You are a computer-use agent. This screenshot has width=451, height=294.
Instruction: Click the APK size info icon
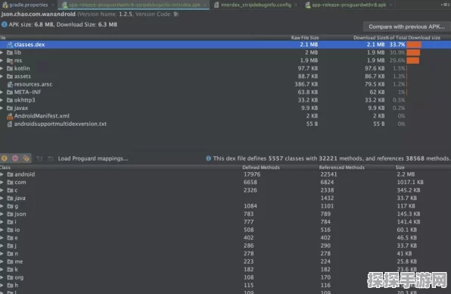[4, 24]
